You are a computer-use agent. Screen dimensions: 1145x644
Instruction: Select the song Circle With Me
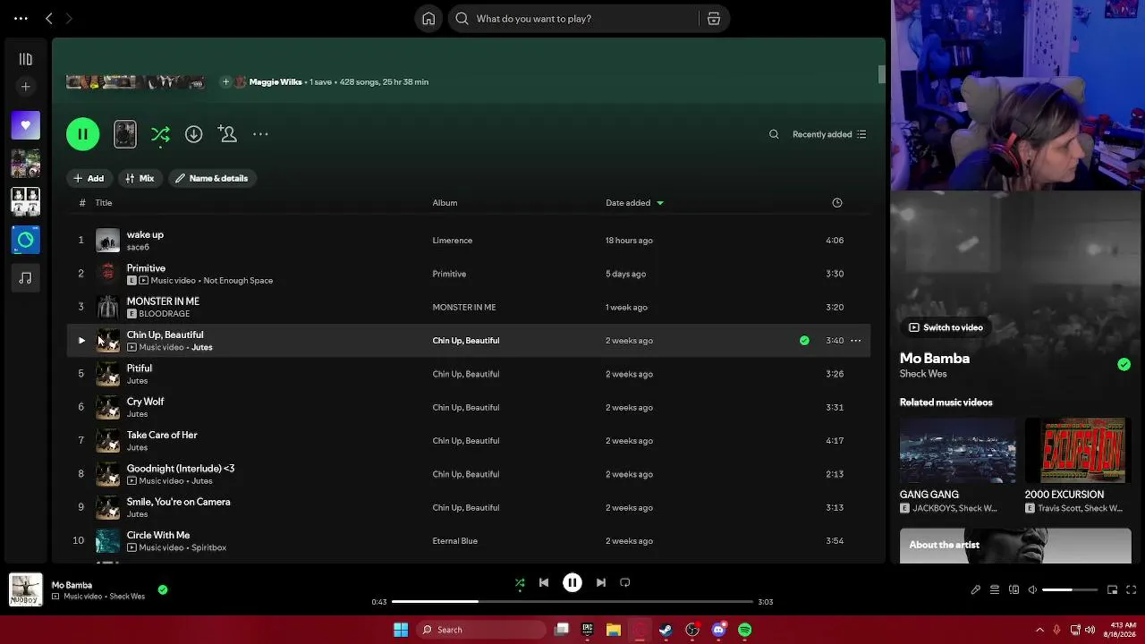[x=158, y=535]
